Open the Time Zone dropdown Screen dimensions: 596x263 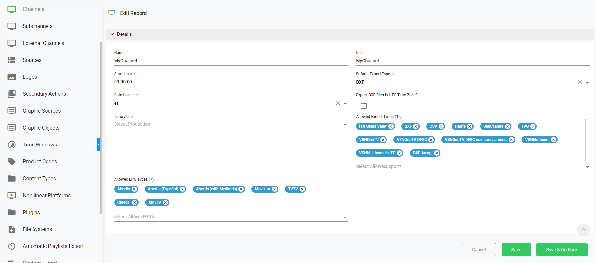point(231,124)
